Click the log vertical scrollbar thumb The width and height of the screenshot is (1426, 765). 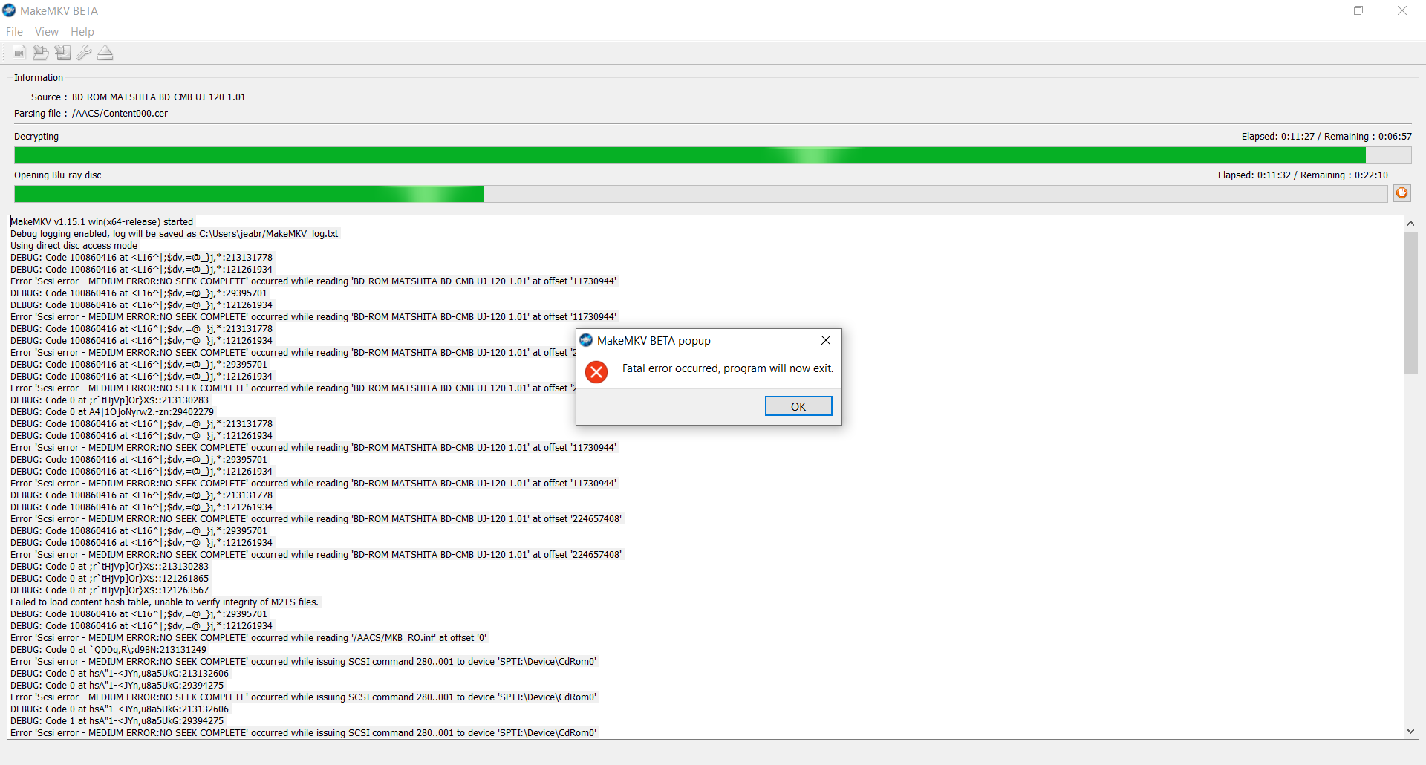(1410, 303)
